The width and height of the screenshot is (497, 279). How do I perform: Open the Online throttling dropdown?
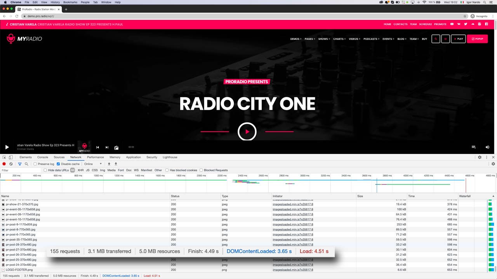coord(93,164)
